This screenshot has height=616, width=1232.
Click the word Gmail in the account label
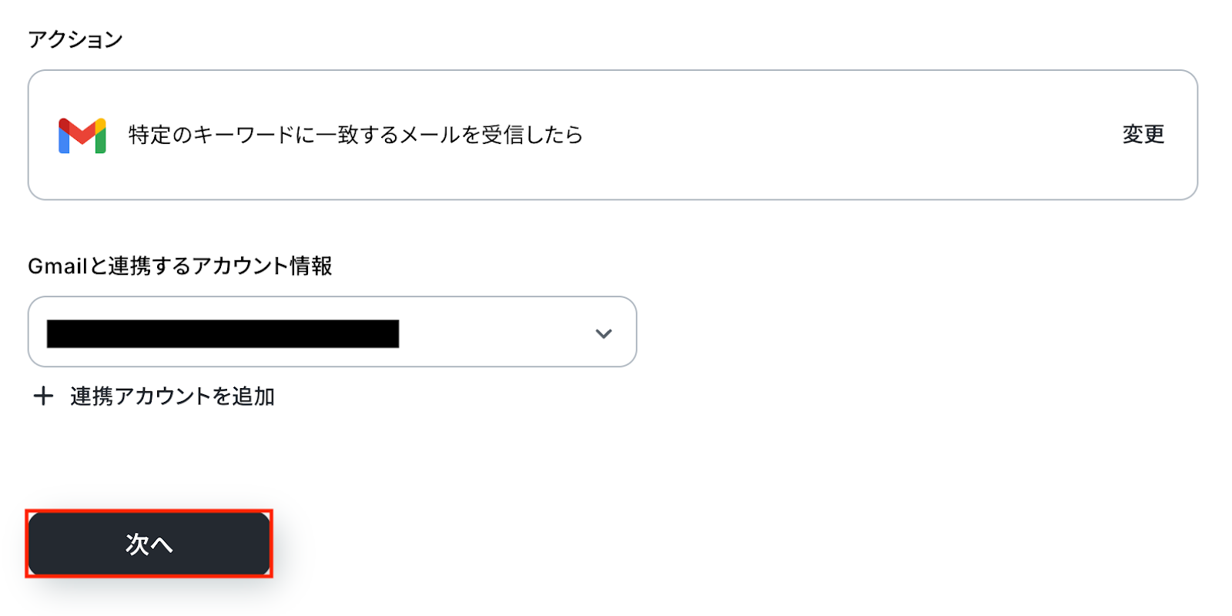coord(57,266)
